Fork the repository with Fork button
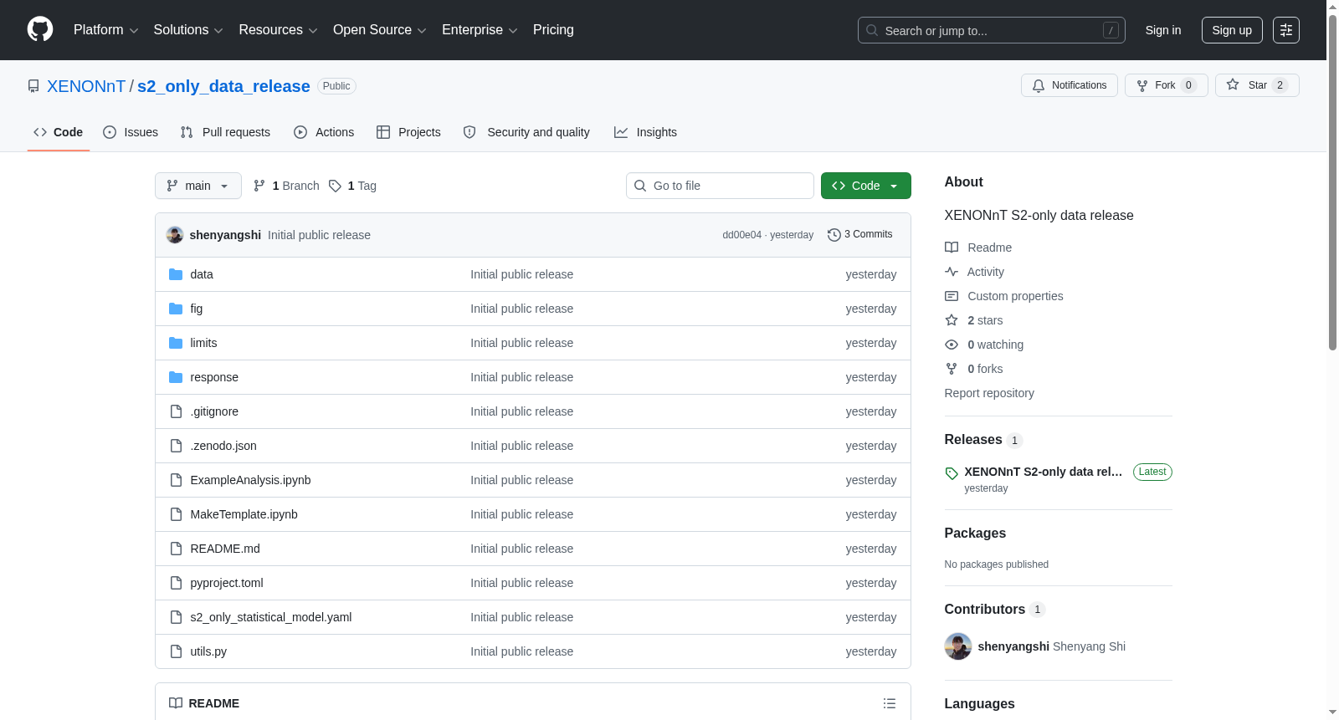This screenshot has height=720, width=1339. [x=1167, y=85]
